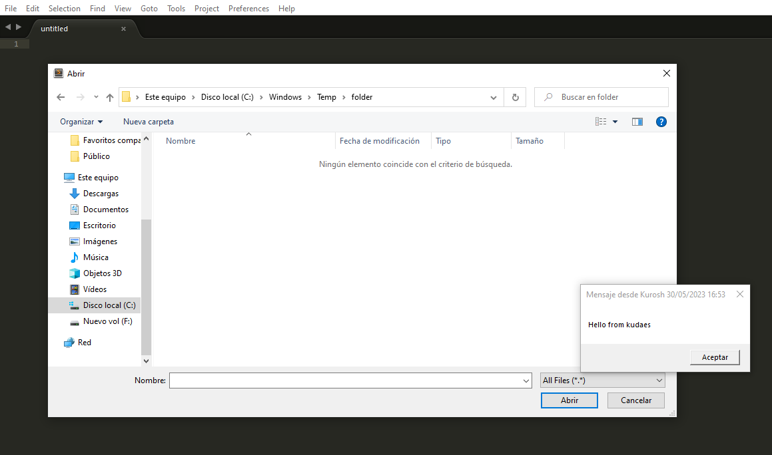Screen dimensions: 772x455
Task: Select the Público folder icon
Action: pyautogui.click(x=75, y=156)
